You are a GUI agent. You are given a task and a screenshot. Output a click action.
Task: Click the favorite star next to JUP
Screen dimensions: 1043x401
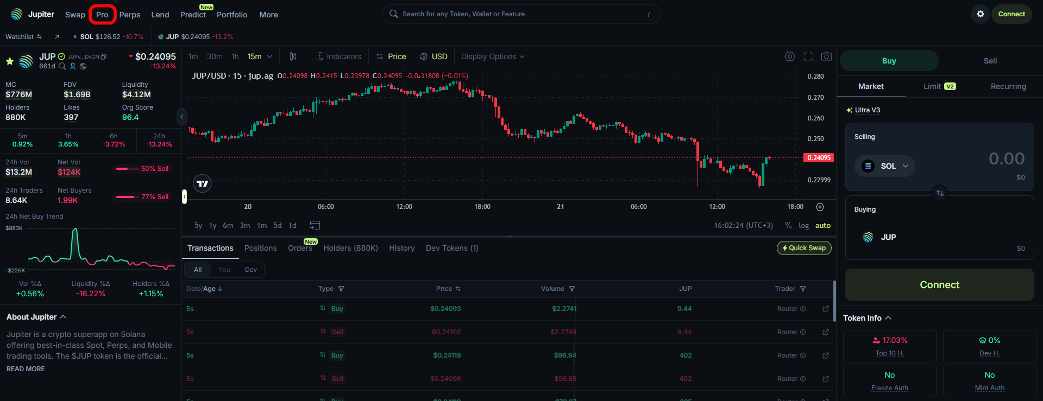point(10,61)
